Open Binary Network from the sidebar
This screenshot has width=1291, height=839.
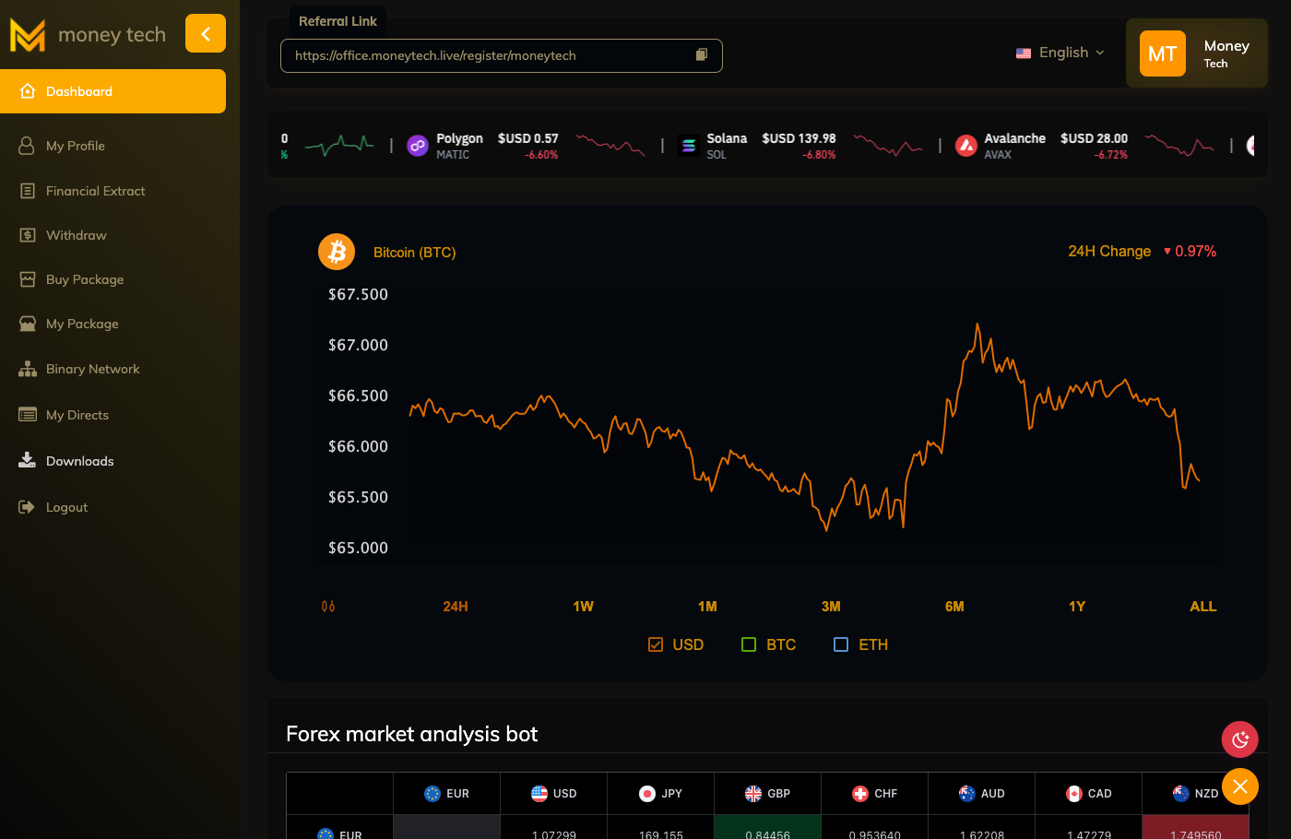pos(92,369)
